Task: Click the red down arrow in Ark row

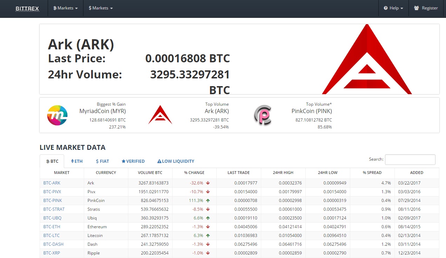Action: point(208,183)
